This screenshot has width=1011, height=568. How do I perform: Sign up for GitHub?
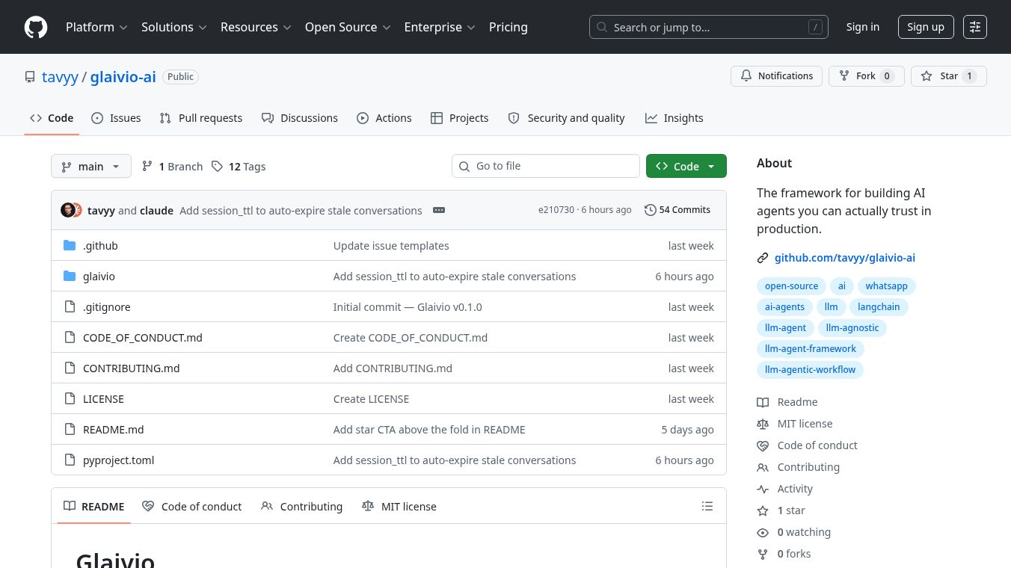coord(926,27)
